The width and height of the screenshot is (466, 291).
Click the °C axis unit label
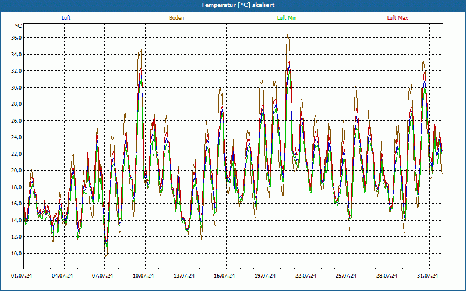[19, 26]
